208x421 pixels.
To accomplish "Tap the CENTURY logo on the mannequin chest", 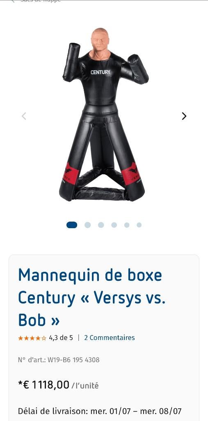I will [x=100, y=72].
